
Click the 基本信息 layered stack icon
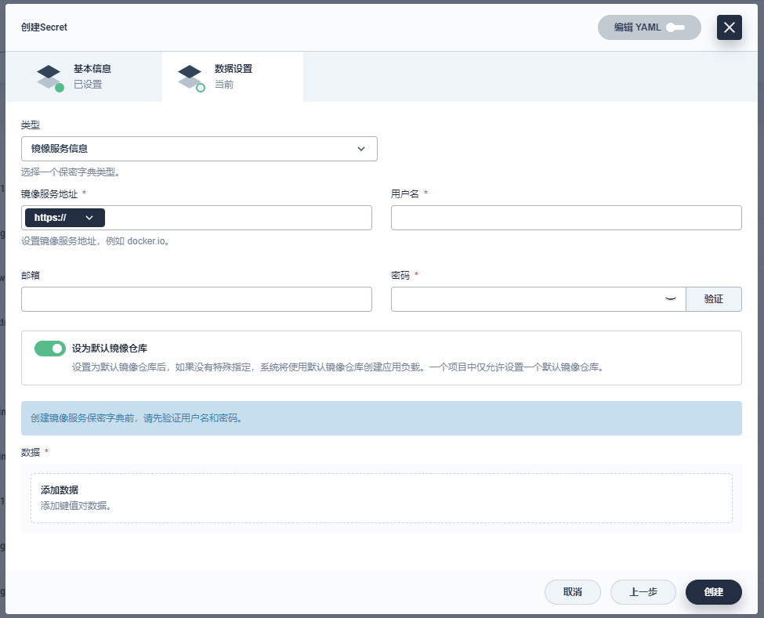49,77
